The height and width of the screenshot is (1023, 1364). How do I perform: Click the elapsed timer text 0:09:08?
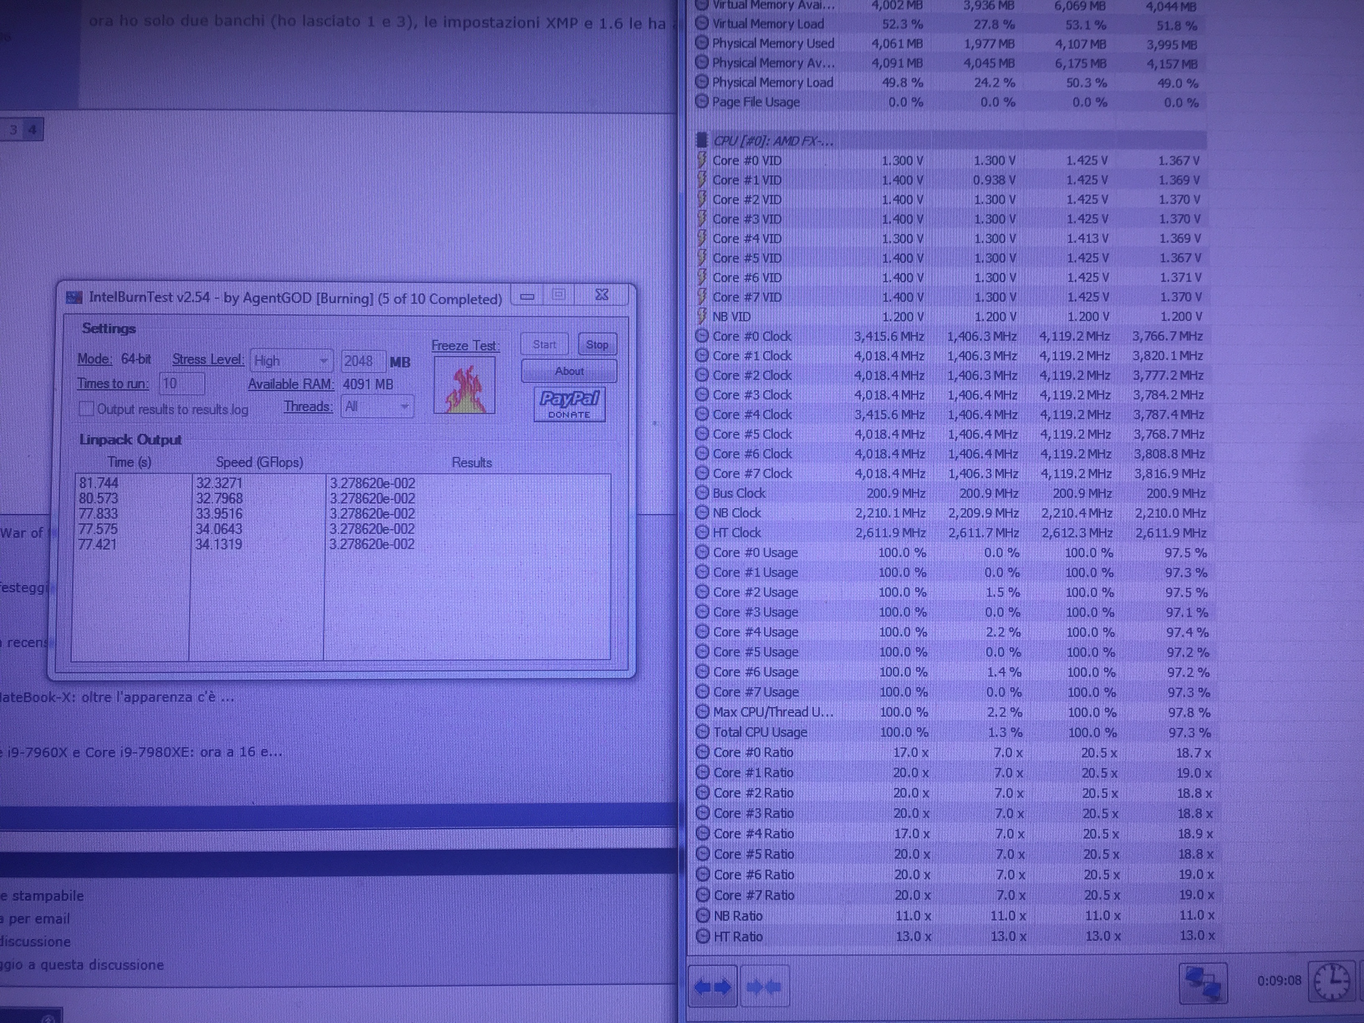pos(1279,980)
